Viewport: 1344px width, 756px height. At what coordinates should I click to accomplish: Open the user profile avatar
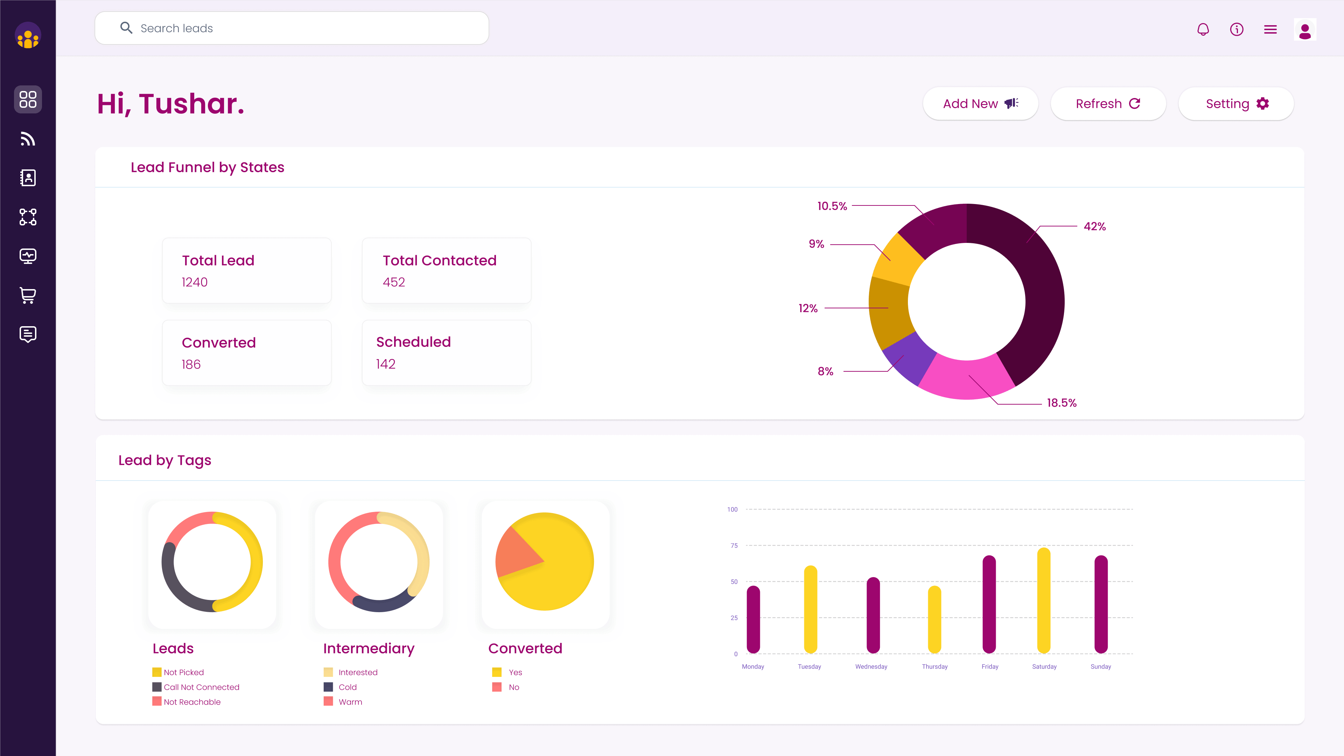click(1305, 30)
